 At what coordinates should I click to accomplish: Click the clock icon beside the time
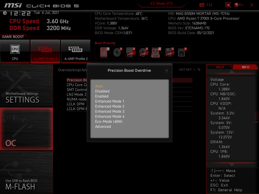[x=5, y=13]
